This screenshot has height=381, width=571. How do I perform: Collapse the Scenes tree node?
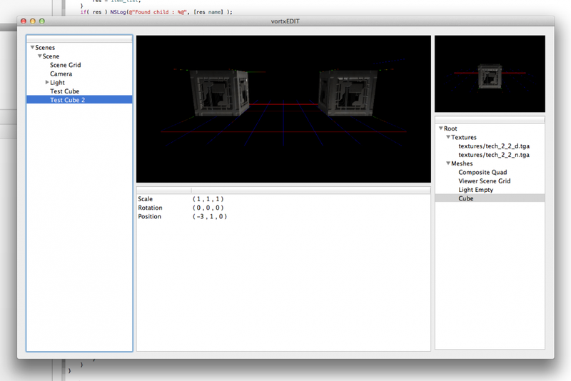click(32, 47)
